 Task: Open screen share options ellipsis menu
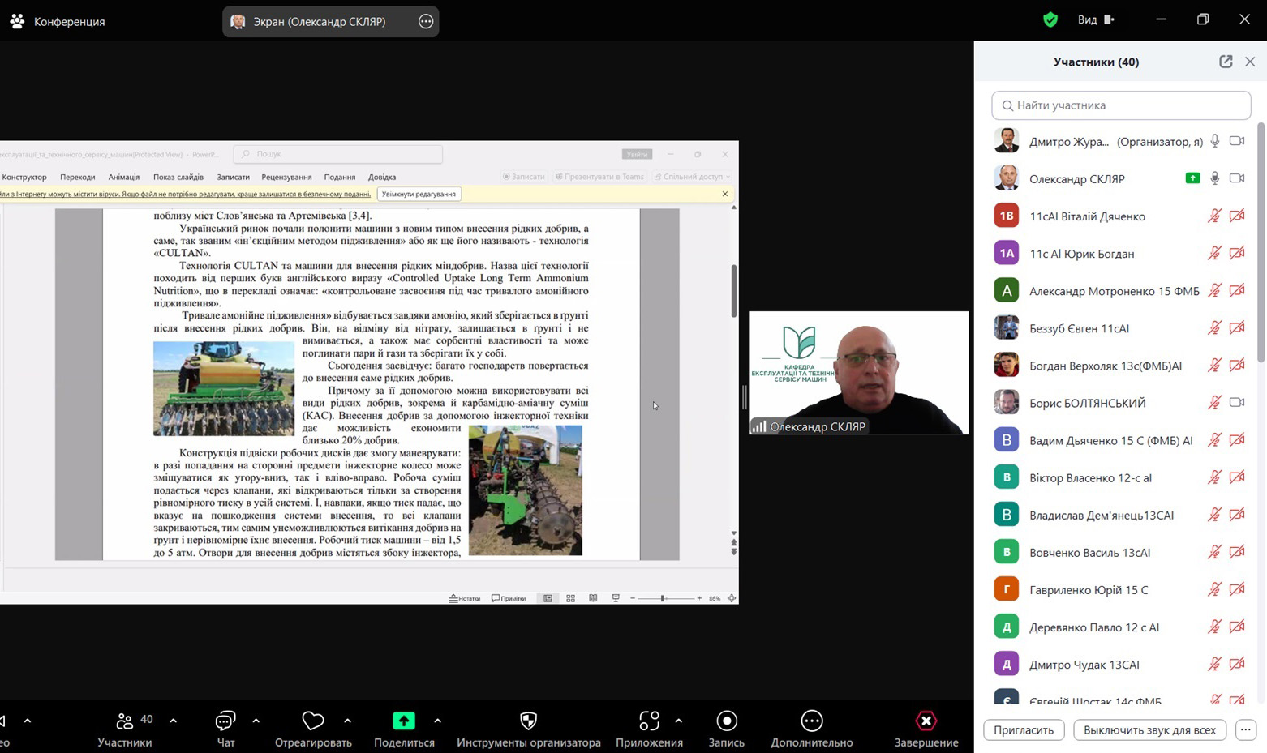pos(426,22)
